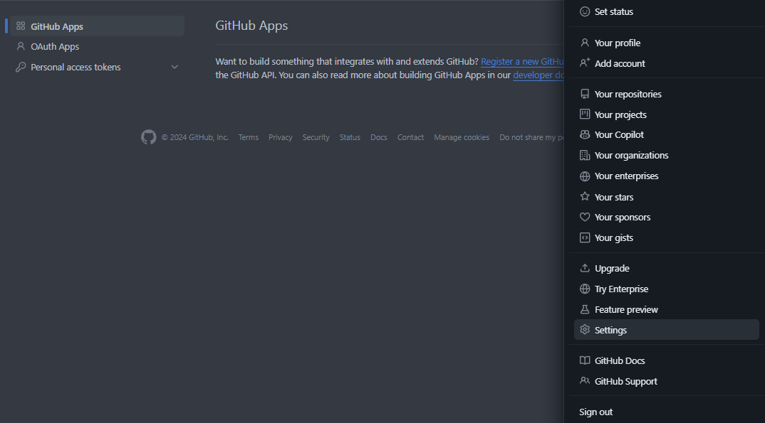The image size is (765, 423).
Task: Open the Docs footer link
Action: (379, 137)
